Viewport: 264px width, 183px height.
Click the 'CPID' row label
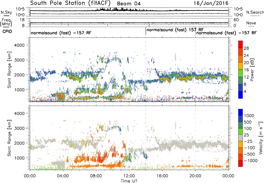[x=7, y=31]
